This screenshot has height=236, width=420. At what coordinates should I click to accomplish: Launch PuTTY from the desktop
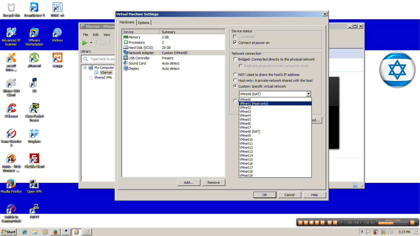click(x=34, y=211)
